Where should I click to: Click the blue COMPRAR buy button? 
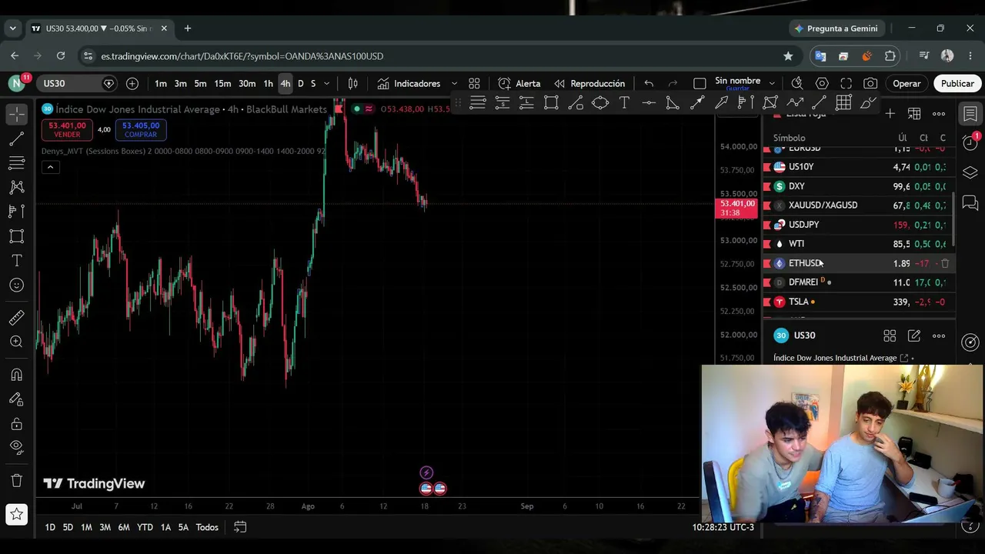tap(140, 130)
